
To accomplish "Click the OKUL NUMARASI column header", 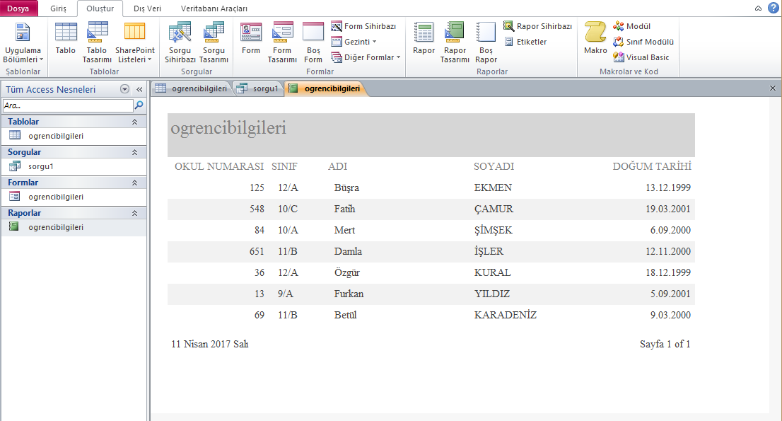I will pyautogui.click(x=219, y=166).
